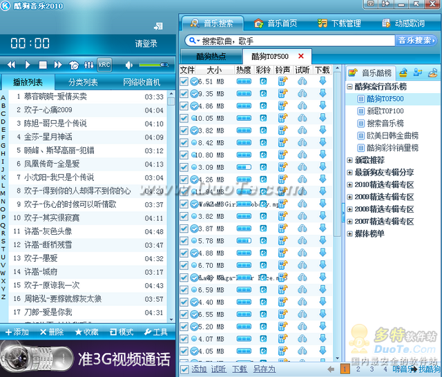Download the 8.42 MB song
Viewport: 442px width, 377px height.
pyautogui.click(x=323, y=142)
